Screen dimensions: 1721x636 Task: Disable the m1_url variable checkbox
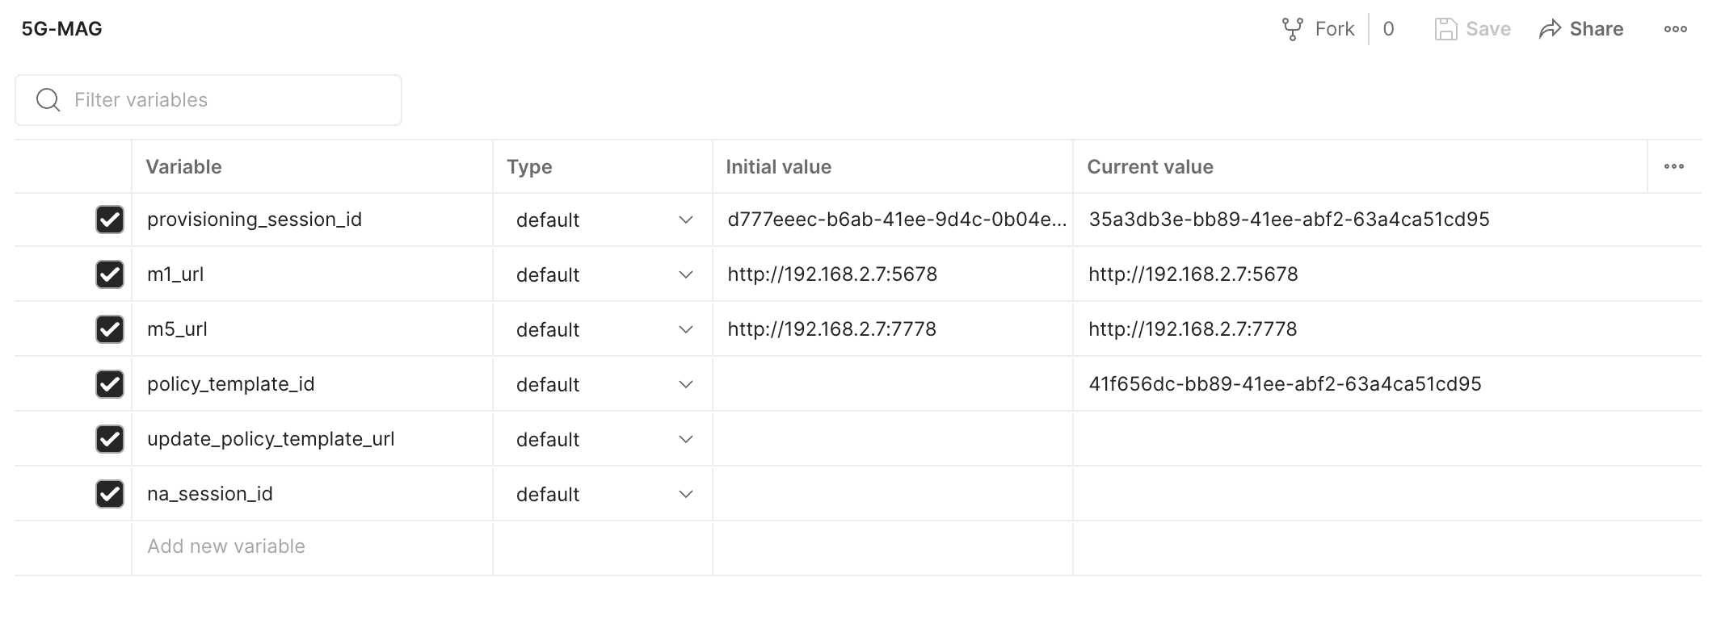110,274
